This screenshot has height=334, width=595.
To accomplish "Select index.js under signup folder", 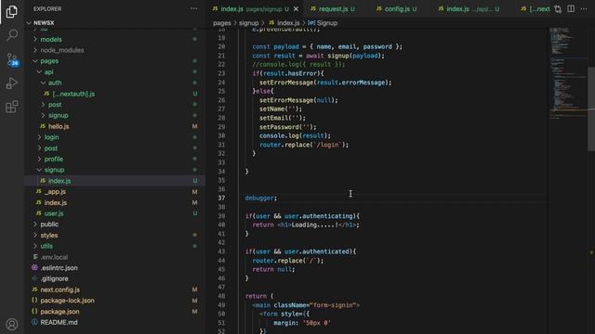I will pos(59,181).
